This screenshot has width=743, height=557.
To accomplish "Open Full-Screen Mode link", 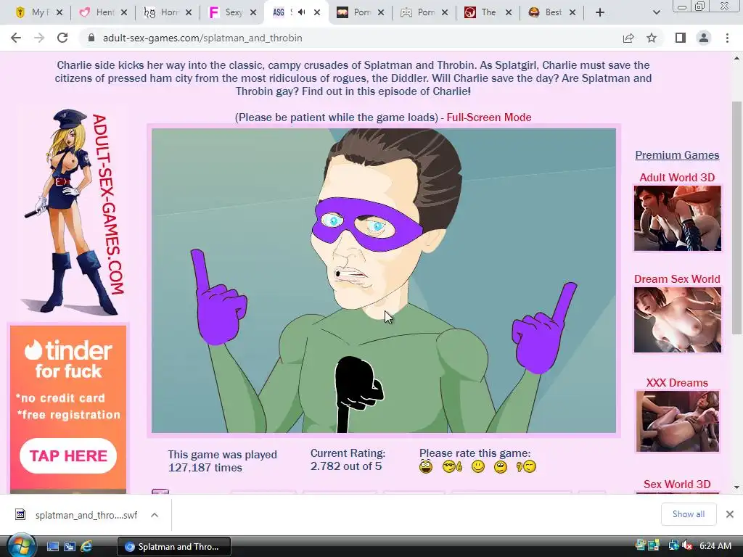I will tap(488, 117).
